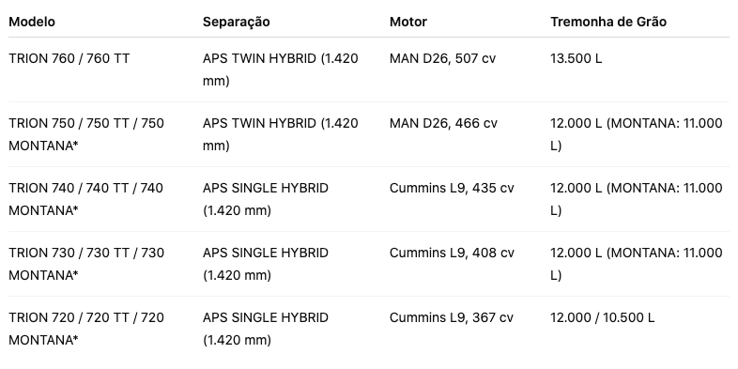Viewport: 738px width, 369px height.
Task: Click the MAN D26, 466 cv cell
Action: pos(443,123)
